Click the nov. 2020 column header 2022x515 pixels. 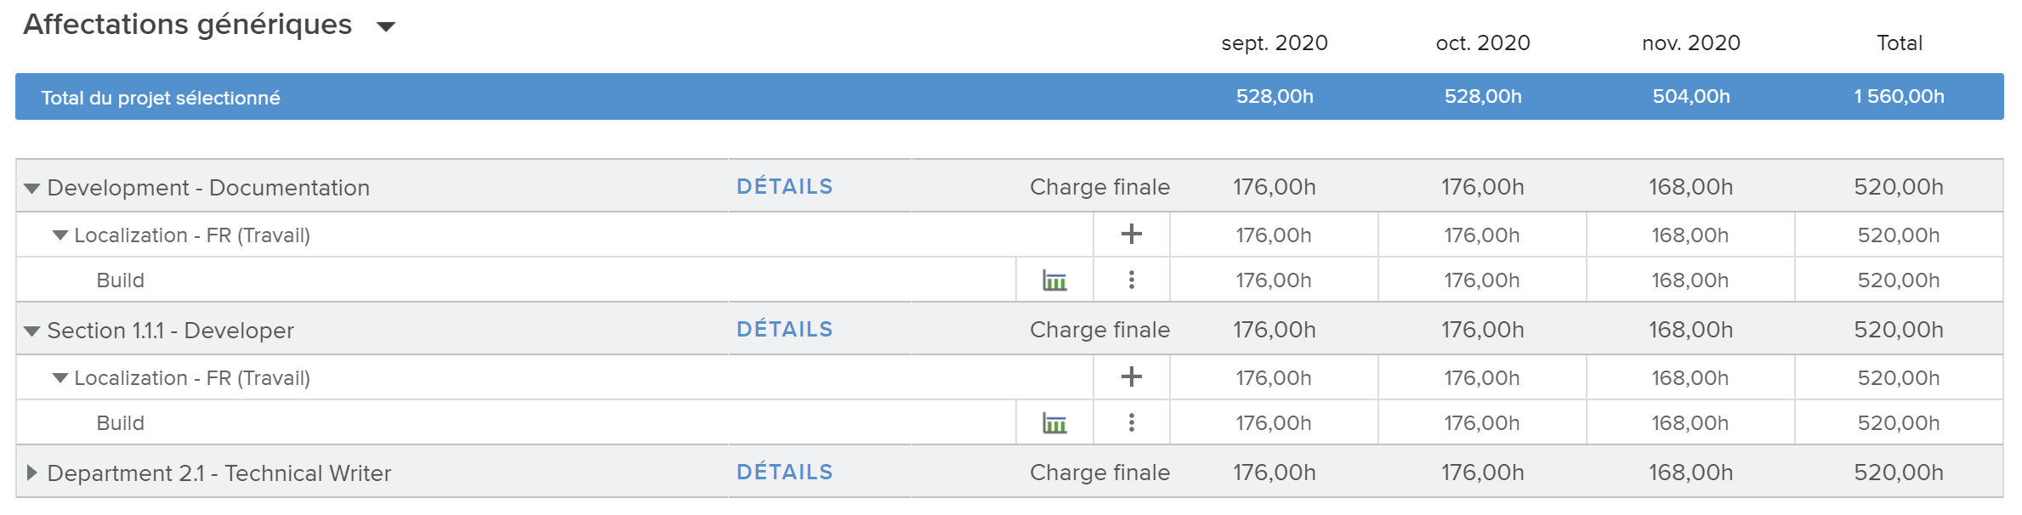click(x=1690, y=43)
